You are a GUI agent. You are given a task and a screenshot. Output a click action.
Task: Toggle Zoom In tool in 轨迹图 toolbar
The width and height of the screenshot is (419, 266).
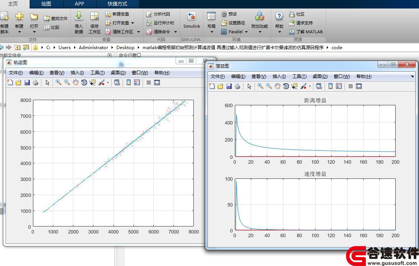(59, 83)
